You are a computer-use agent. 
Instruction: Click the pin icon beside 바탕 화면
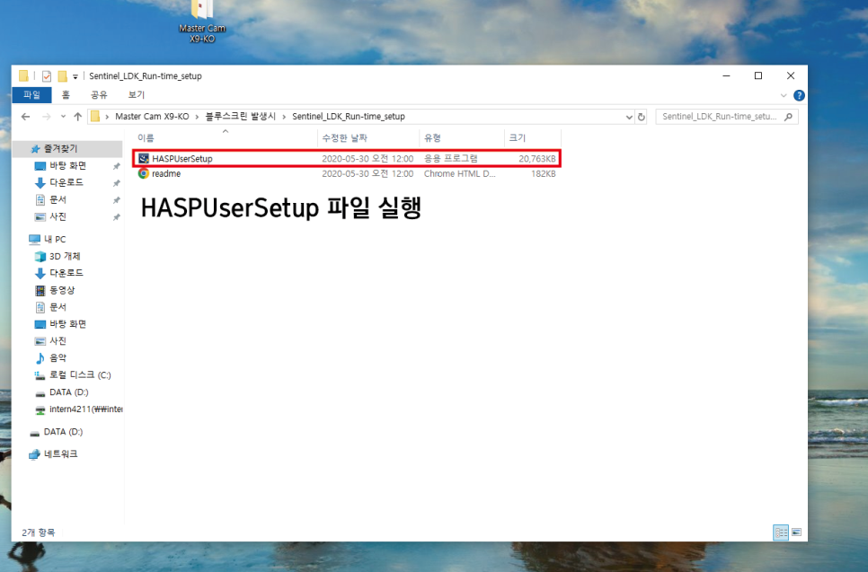click(116, 166)
